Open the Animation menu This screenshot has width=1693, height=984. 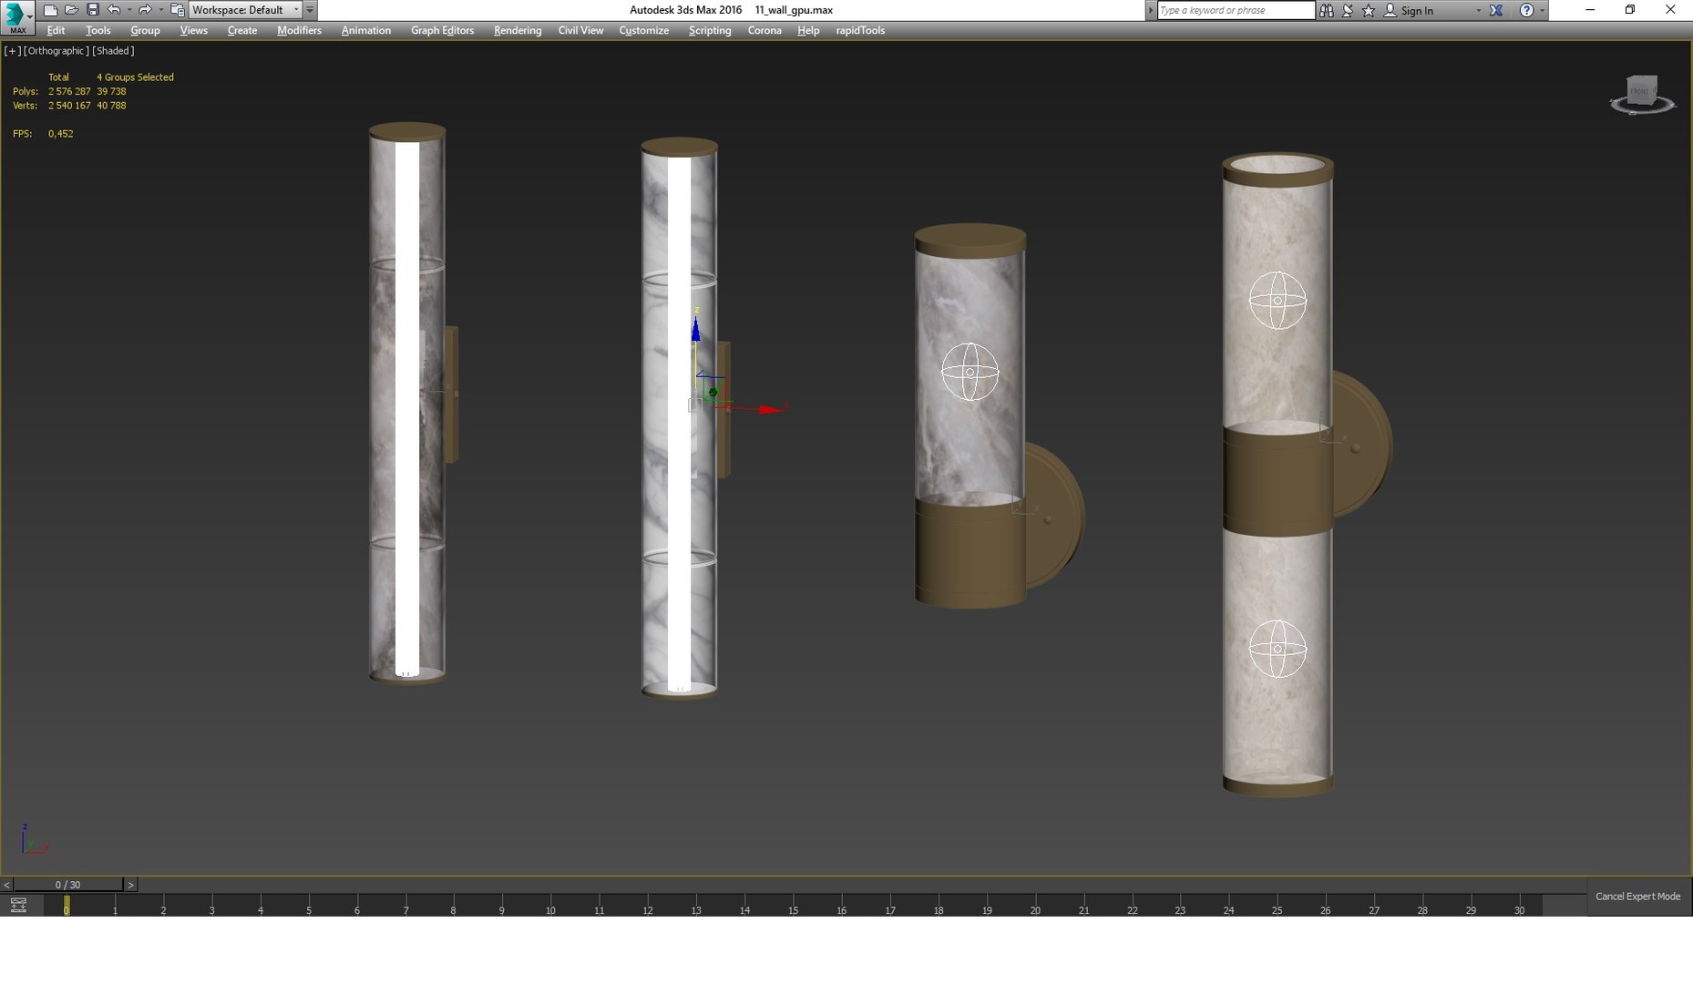click(365, 30)
